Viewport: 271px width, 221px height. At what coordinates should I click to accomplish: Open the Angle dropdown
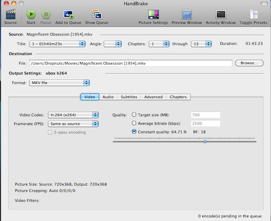[112, 44]
